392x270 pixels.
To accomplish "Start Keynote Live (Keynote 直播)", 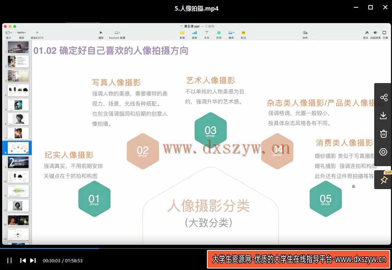I will click(x=117, y=34).
